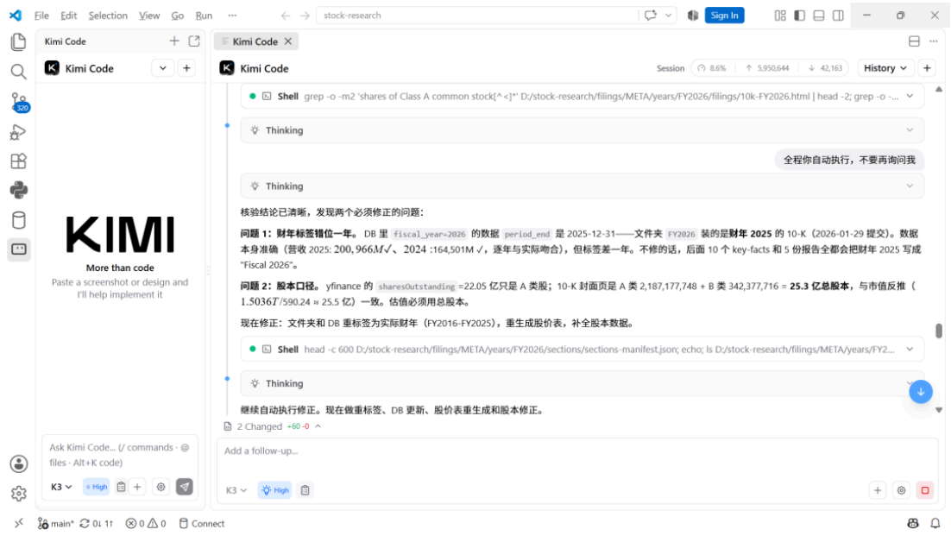Open the Selection menu

pyautogui.click(x=108, y=16)
